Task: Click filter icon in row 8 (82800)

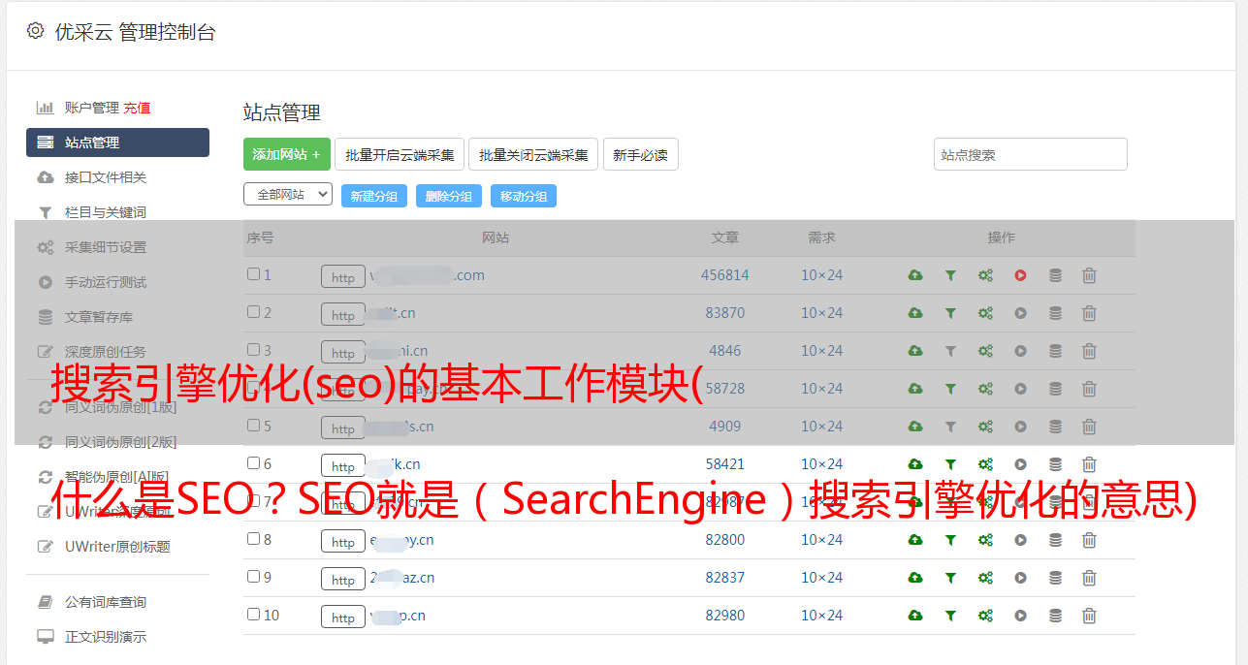Action: coord(950,540)
